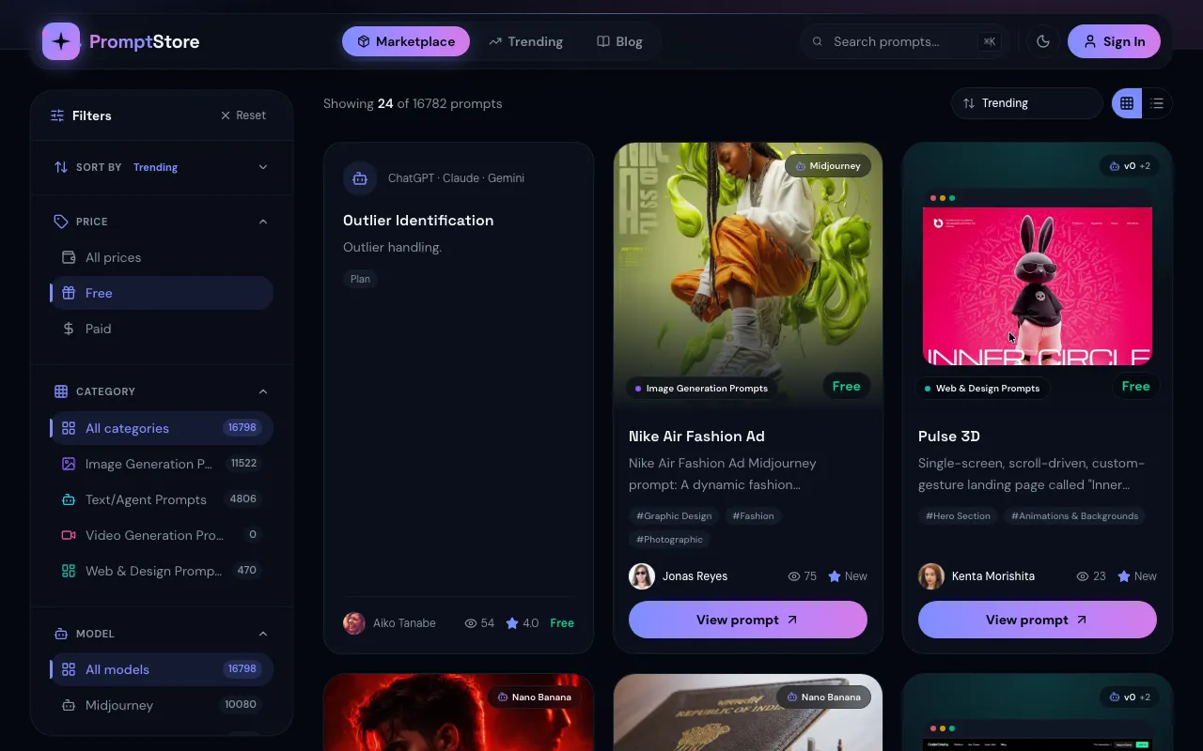
Task: Open the Trending tab in navigation
Action: coord(526,41)
